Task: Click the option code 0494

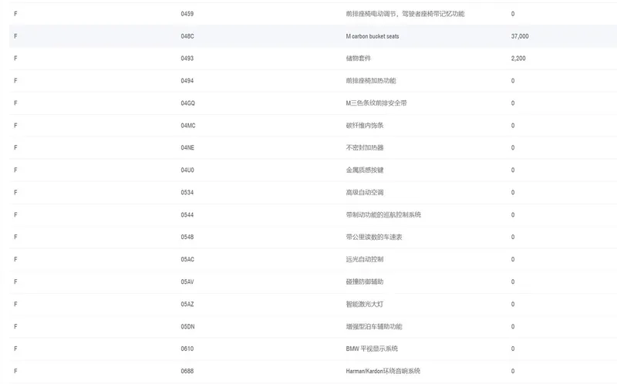Action: coord(187,81)
